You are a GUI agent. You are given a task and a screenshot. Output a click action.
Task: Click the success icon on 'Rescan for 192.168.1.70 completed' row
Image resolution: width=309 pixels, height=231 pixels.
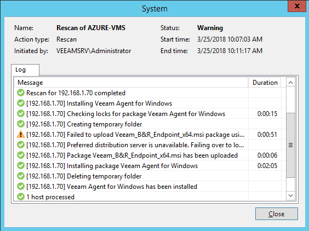click(21, 93)
